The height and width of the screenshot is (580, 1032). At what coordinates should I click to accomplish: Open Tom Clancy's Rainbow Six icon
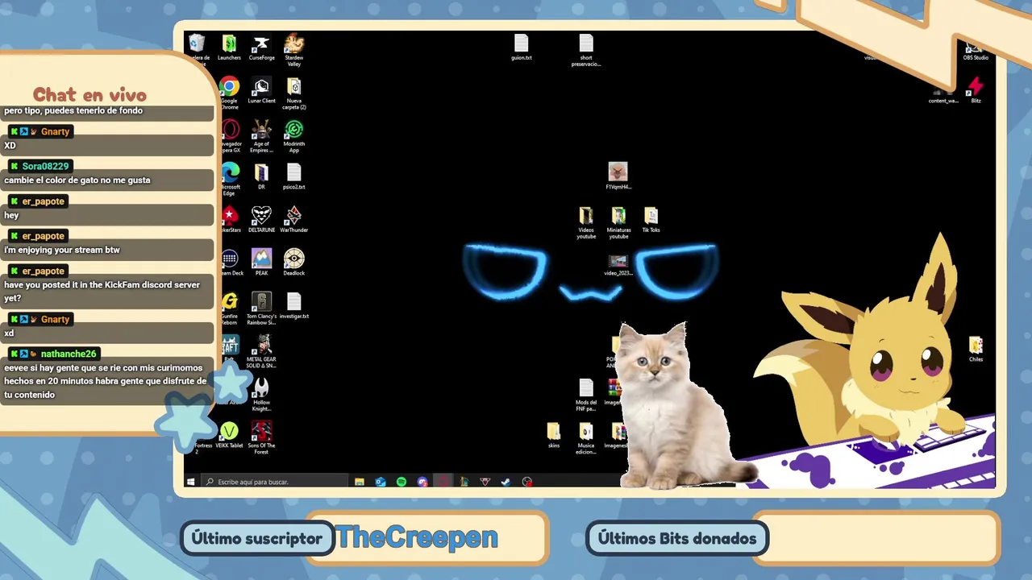tap(261, 309)
